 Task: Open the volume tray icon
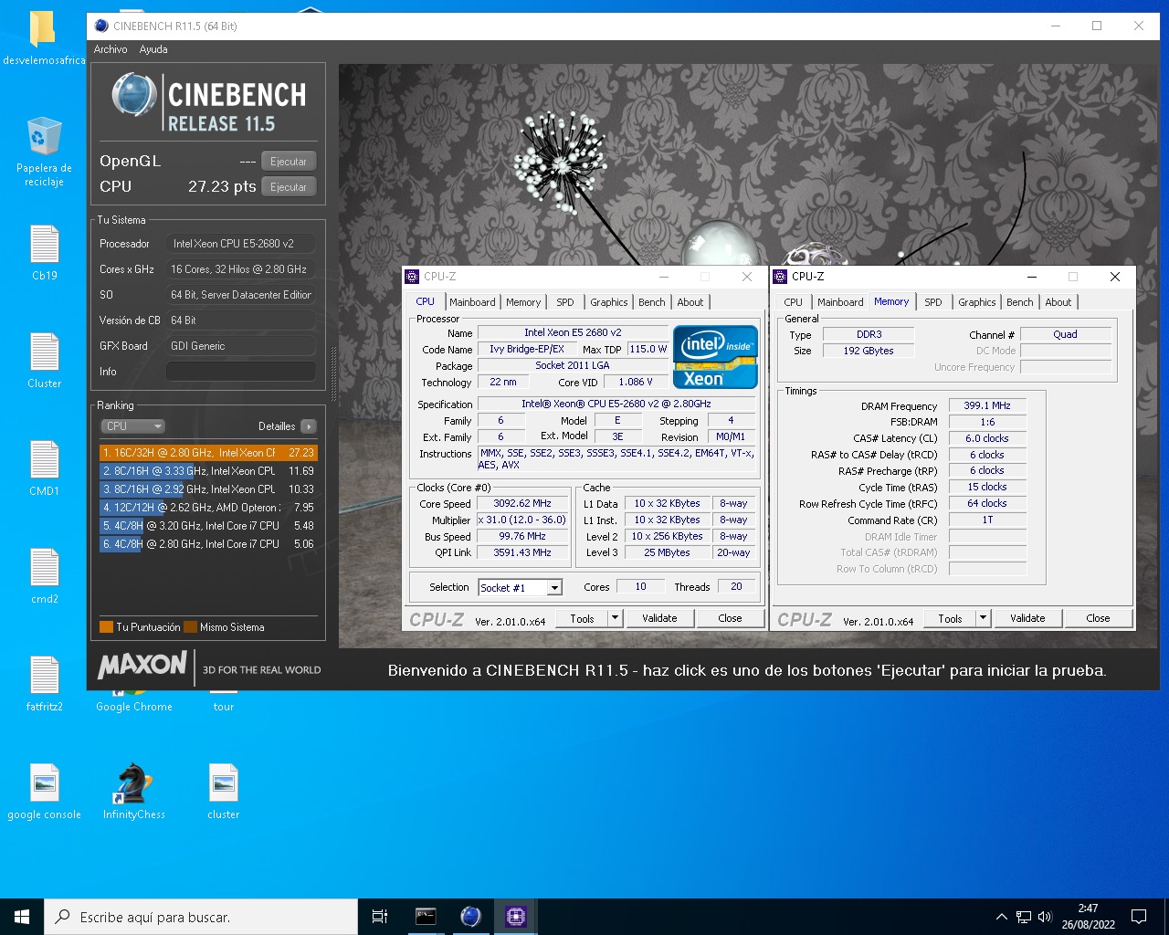tap(1045, 917)
